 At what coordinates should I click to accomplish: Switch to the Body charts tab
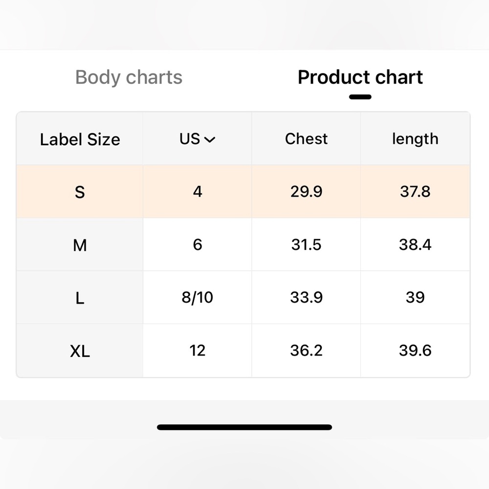pos(129,77)
